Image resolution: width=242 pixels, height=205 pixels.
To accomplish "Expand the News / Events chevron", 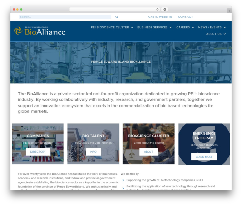I will 225,27.
